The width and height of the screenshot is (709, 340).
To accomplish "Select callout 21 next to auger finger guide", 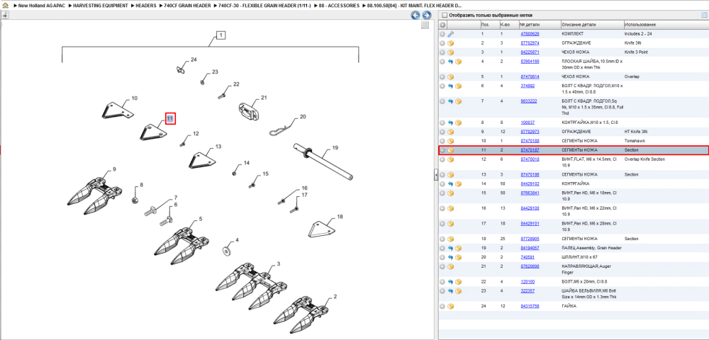I will (x=264, y=98).
